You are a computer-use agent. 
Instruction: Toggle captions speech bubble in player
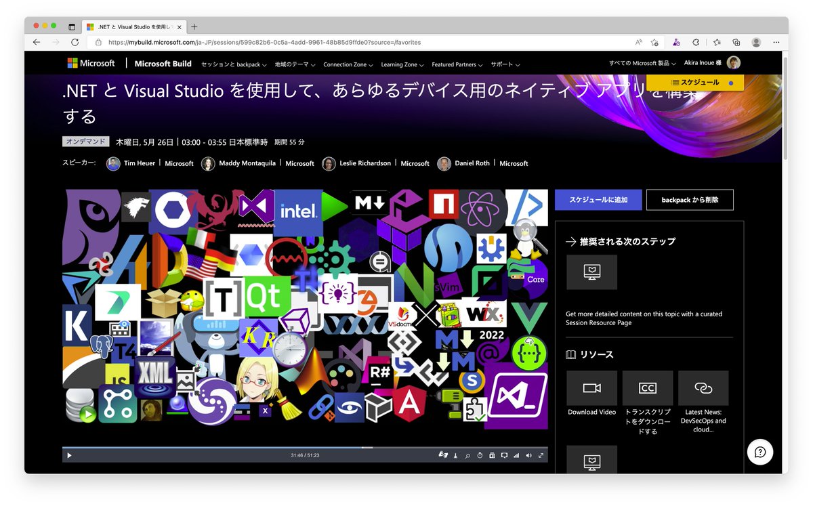pyautogui.click(x=504, y=455)
